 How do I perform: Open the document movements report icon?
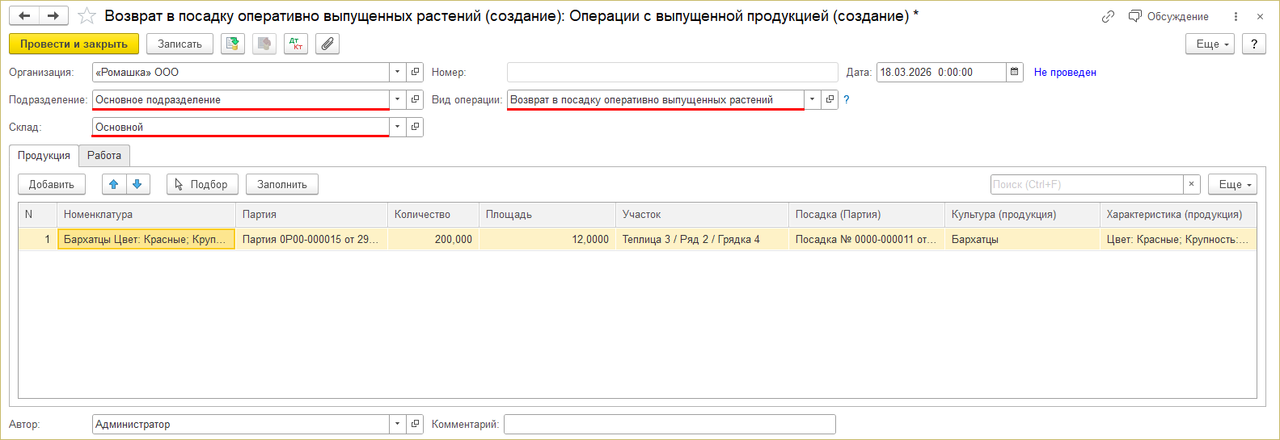[264, 44]
